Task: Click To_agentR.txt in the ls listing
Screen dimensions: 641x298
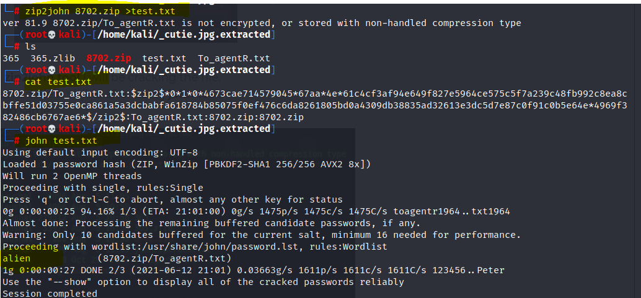Action: [234, 58]
